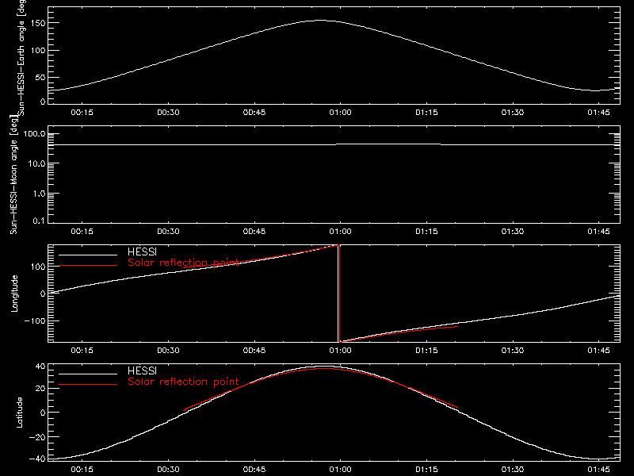This screenshot has width=634, height=476.
Task: Click the 10.0 tick on Moon angle axis
Action: click(36, 163)
